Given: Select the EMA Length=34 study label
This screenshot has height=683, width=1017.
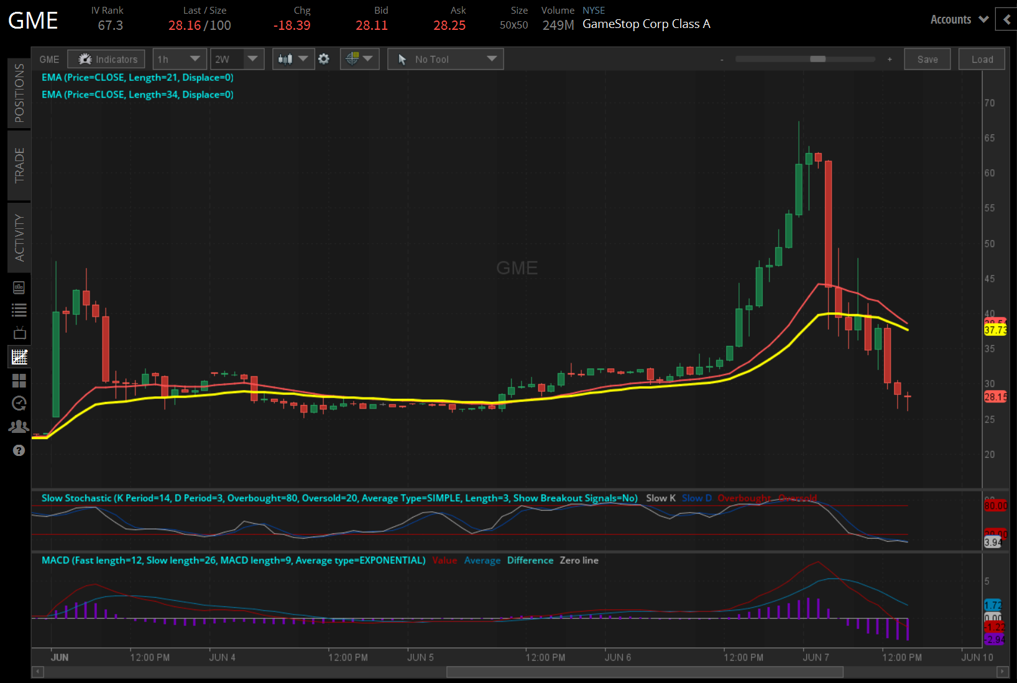Looking at the screenshot, I should [137, 95].
